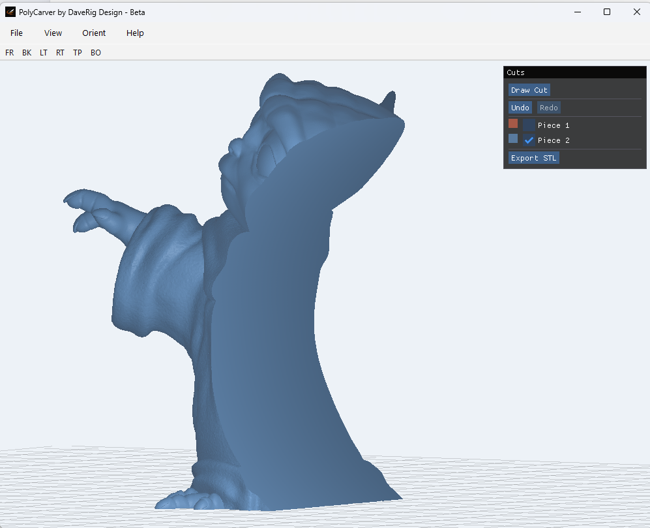Minimize the PolyCarver window
This screenshot has height=528, width=650.
point(578,12)
